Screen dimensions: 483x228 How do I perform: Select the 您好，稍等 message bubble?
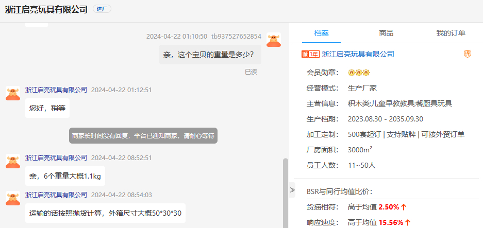pyautogui.click(x=47, y=108)
